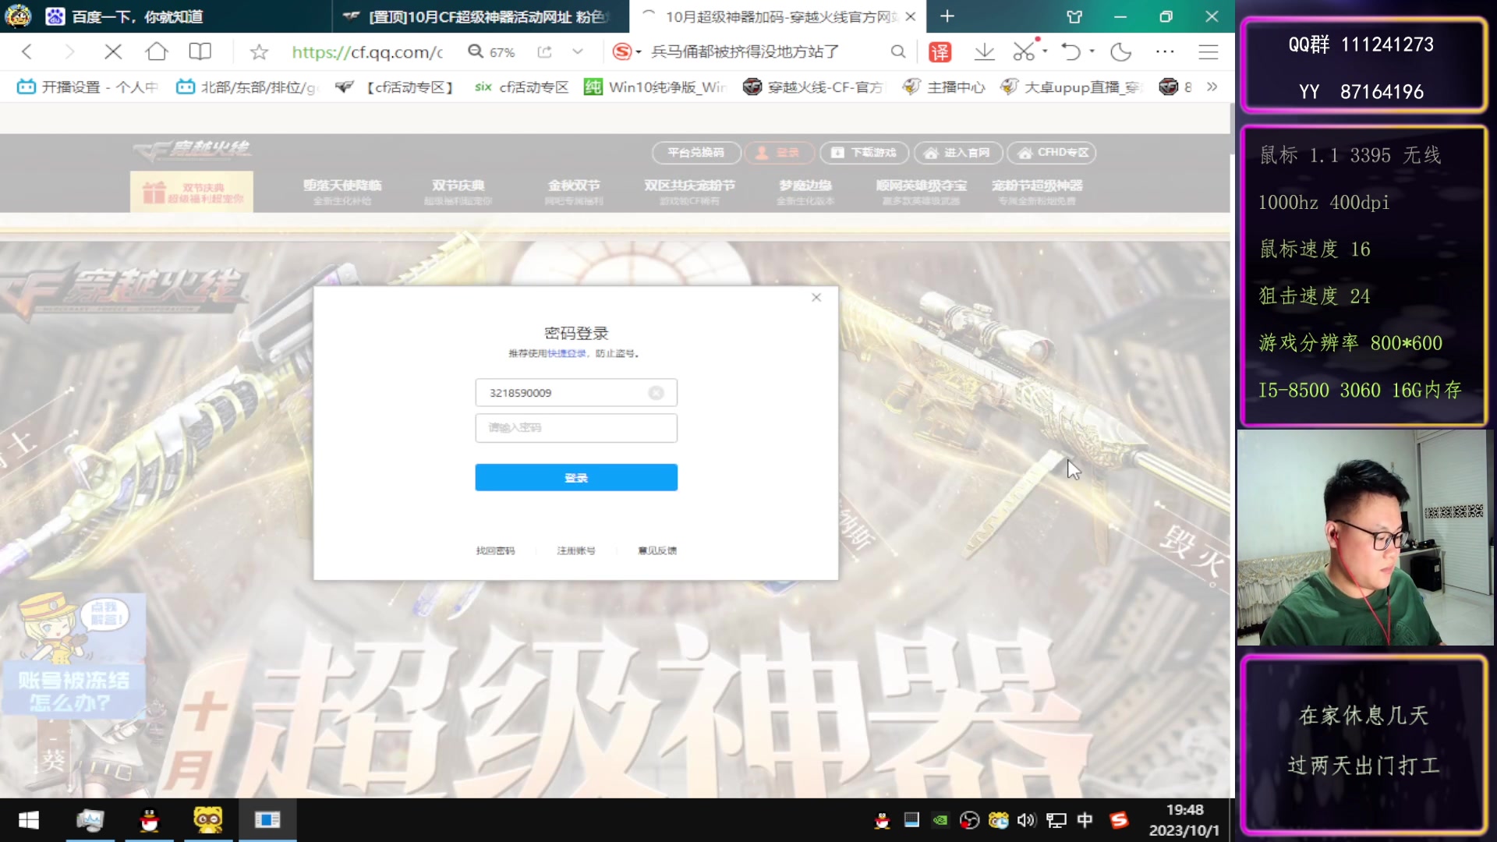
Task: Open the QQ penguin taskbar icon
Action: coord(149,820)
